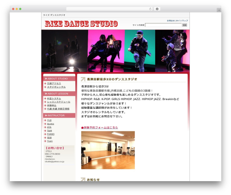Click the arrow bullet beside 料金システム
The image size is (231, 195).
(45, 99)
